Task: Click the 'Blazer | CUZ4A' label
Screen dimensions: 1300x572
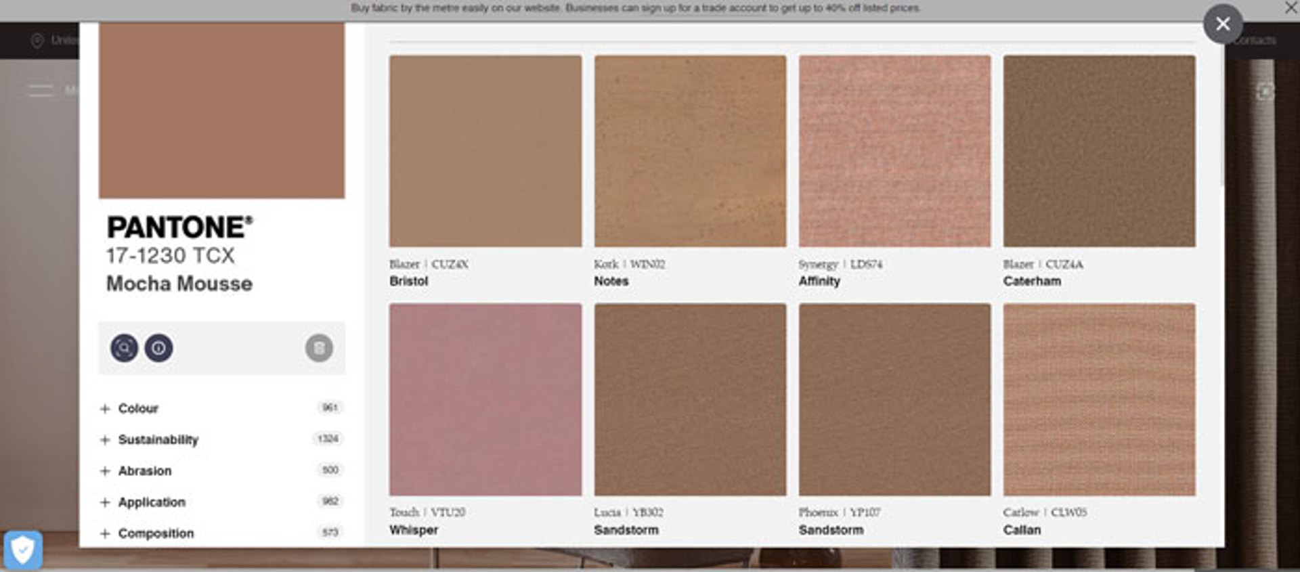Action: point(1043,264)
